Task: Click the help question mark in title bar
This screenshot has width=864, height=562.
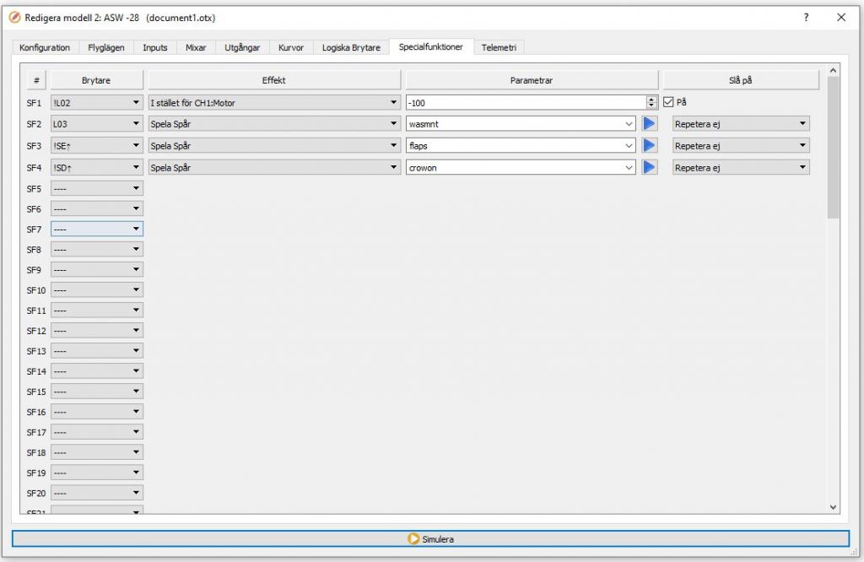Action: [x=807, y=18]
